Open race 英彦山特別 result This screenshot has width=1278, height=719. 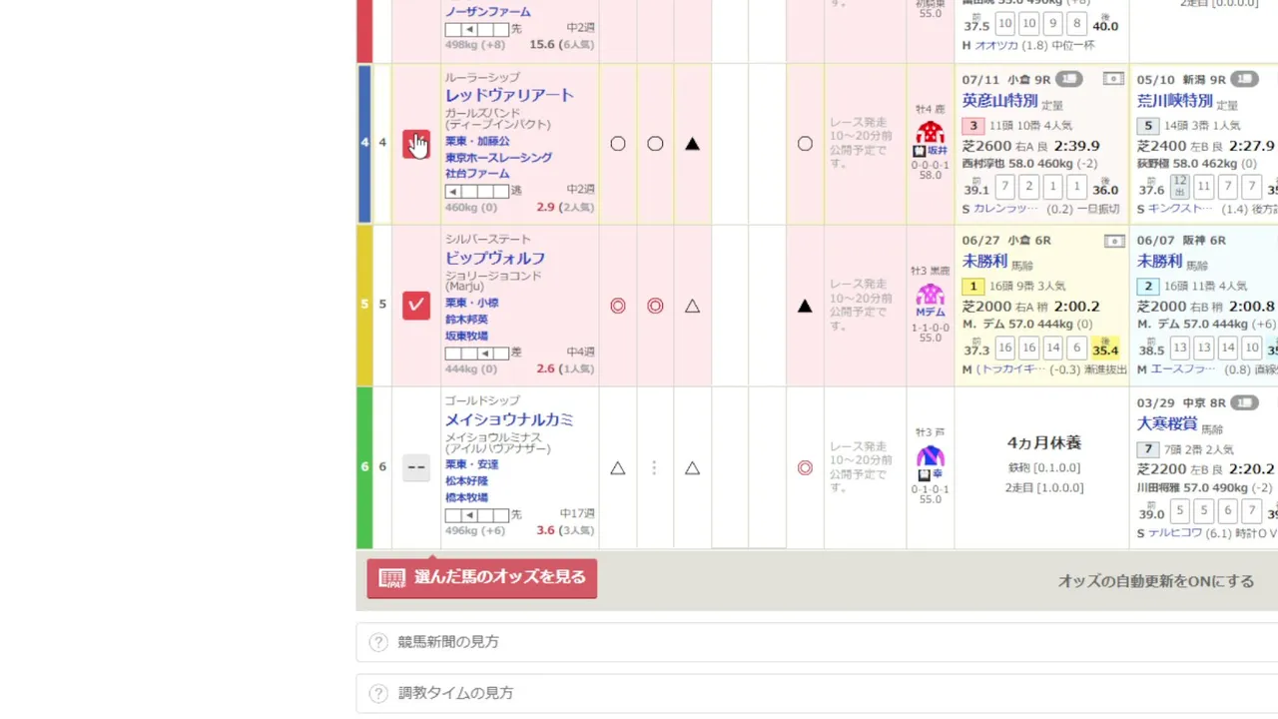pos(999,101)
